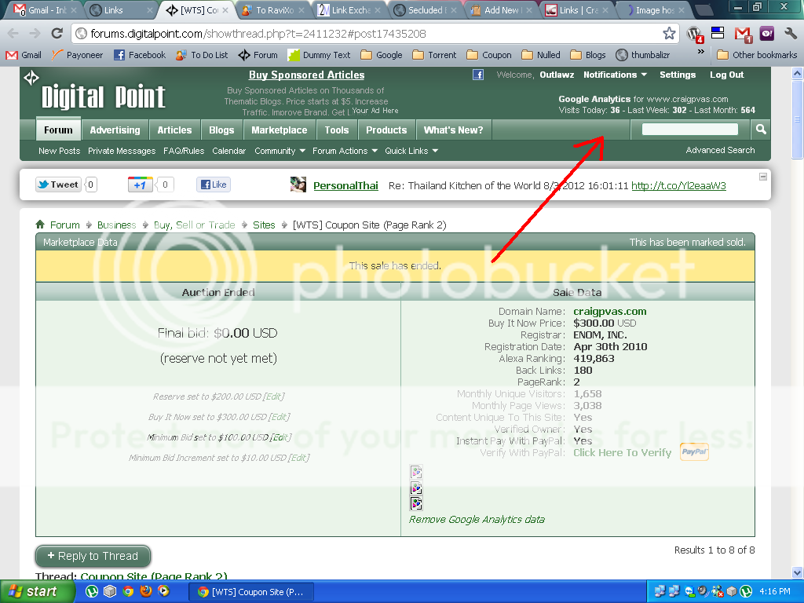Image resolution: width=804 pixels, height=603 pixels.
Task: Expand the Notifications dropdown
Action: coord(616,75)
